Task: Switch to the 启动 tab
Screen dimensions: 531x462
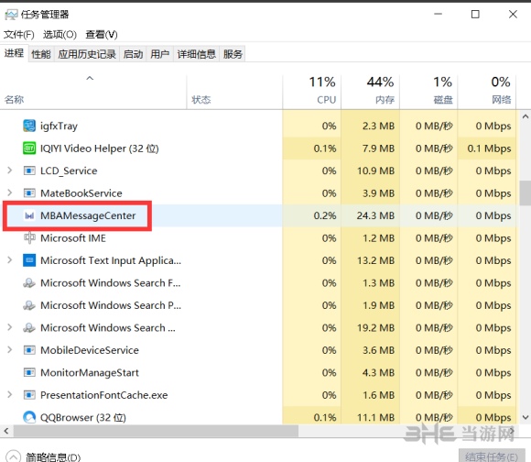Action: pos(133,54)
